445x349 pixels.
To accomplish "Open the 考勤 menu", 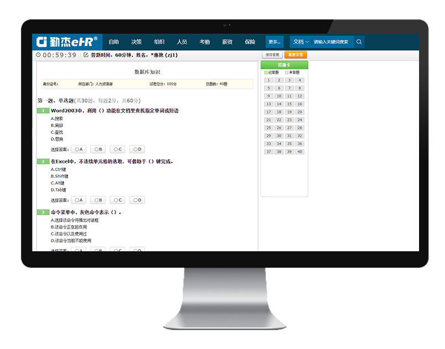I will (204, 42).
